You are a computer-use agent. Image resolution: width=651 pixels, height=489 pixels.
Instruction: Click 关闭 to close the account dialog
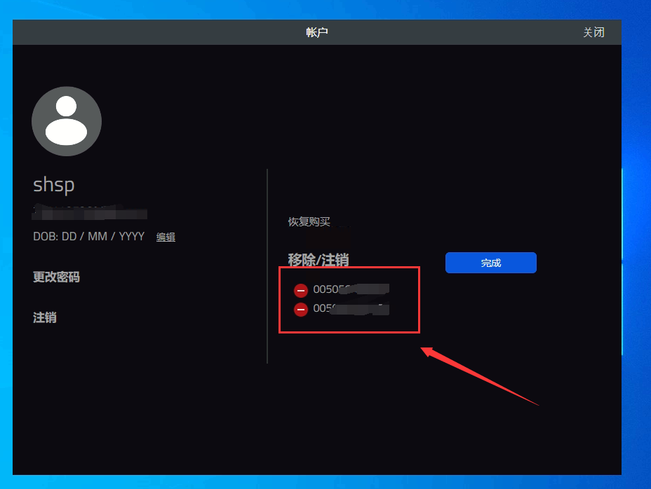593,32
